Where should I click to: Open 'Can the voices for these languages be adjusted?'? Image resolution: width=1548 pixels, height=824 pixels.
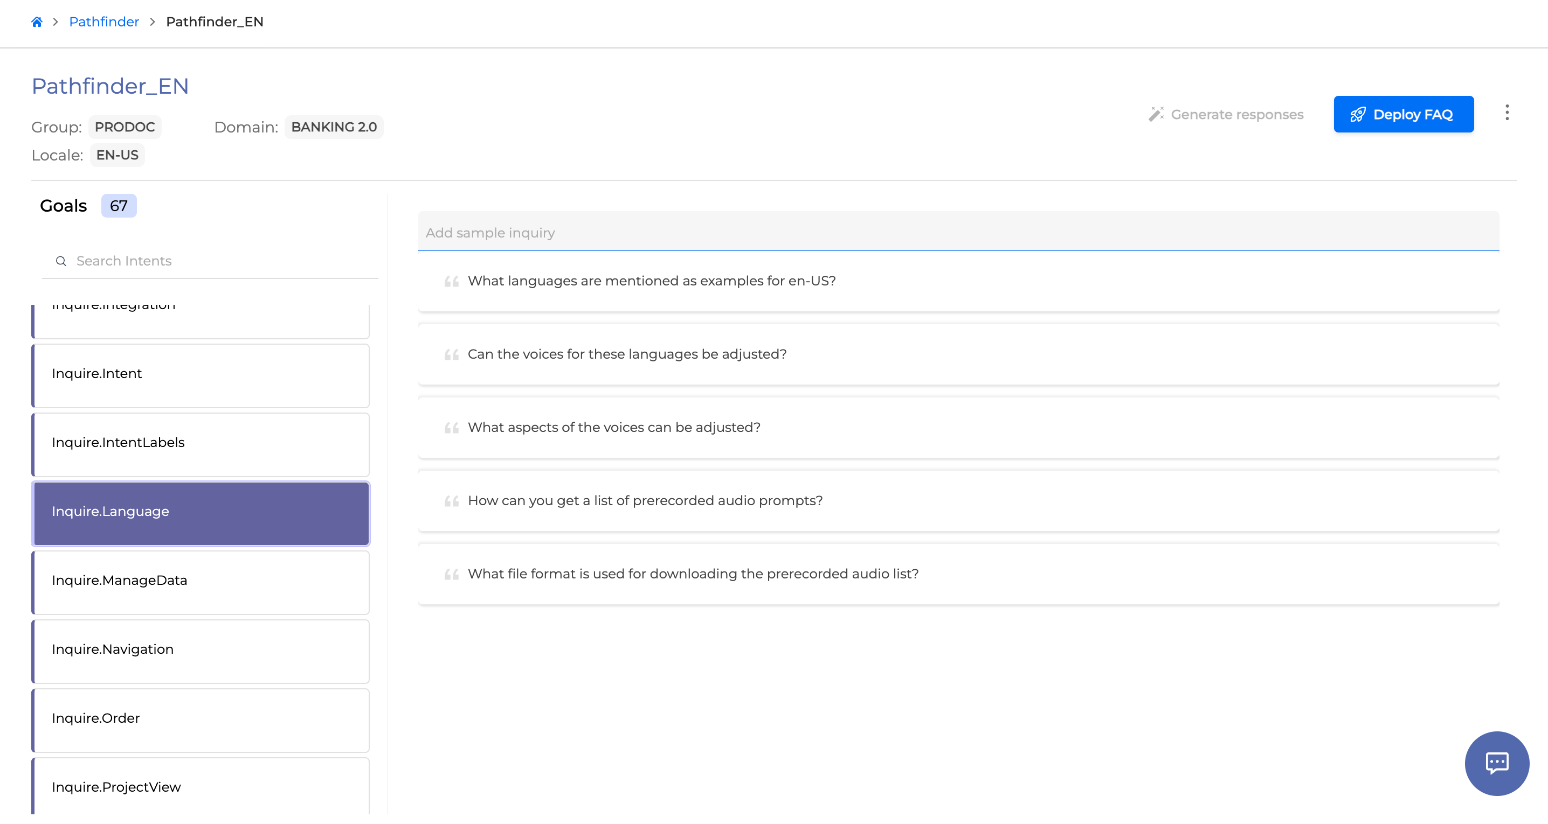(627, 354)
